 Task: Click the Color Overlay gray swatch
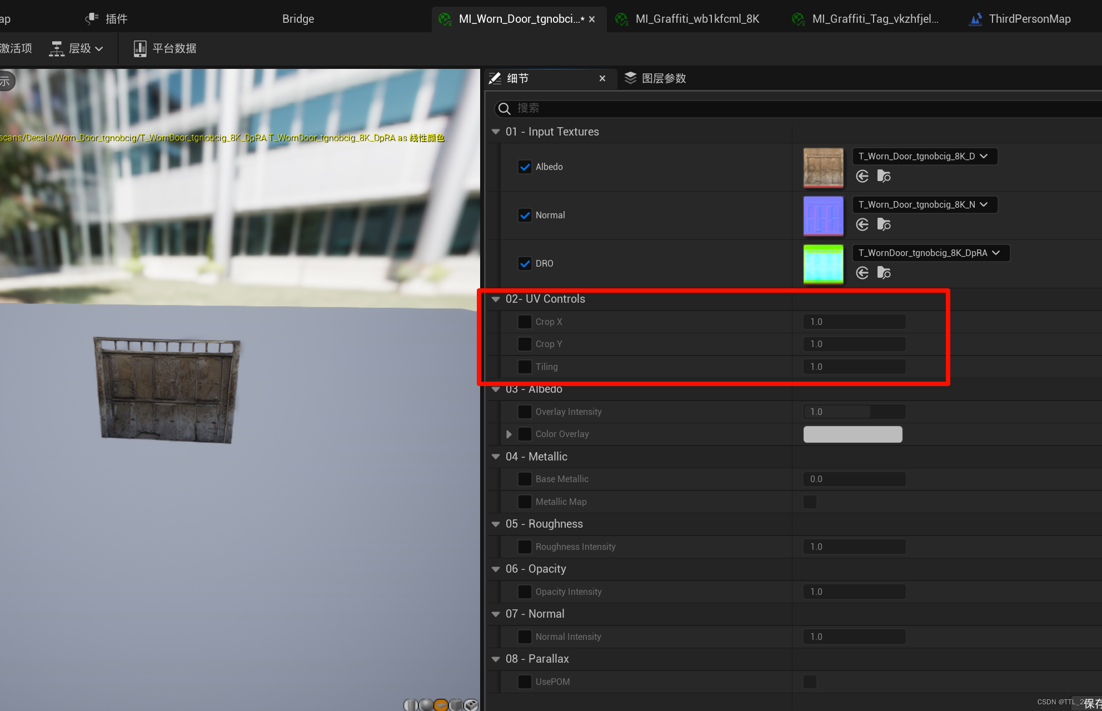point(852,434)
